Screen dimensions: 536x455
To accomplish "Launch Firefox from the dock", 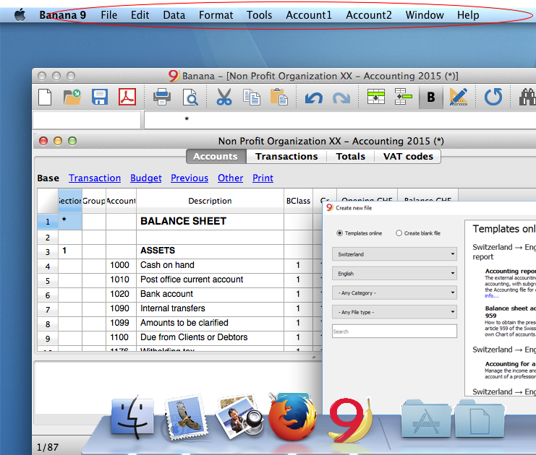I will click(x=293, y=418).
